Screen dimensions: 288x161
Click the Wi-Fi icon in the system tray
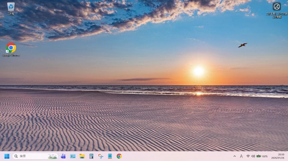[248, 156]
